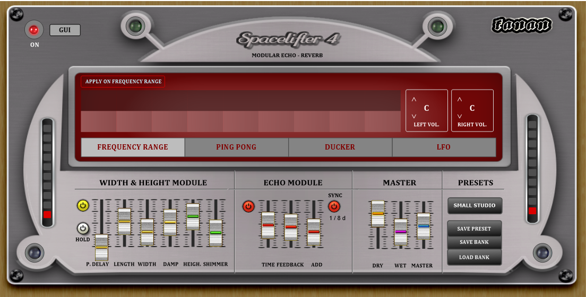Click the light segmented frequency band strip
The width and height of the screenshot is (586, 297).
tap(240, 121)
